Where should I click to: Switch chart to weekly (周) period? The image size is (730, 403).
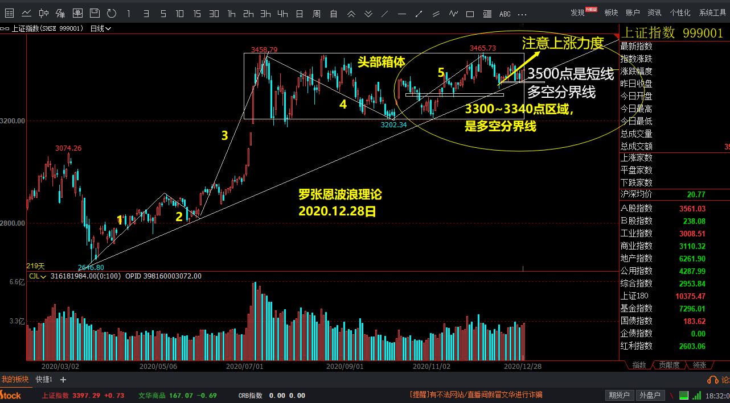pyautogui.click(x=317, y=14)
